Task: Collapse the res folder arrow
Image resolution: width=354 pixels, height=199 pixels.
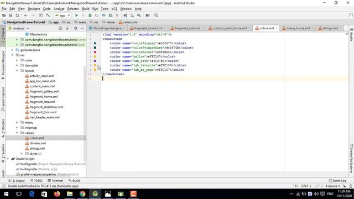Action: click(12, 55)
